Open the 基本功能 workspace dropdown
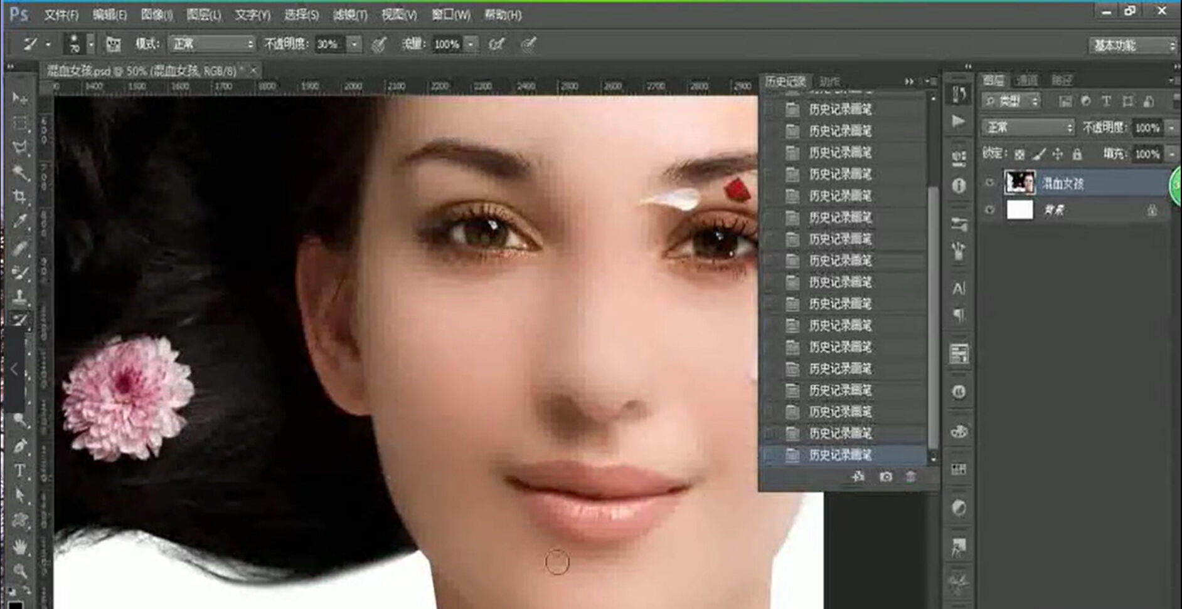 1132,45
